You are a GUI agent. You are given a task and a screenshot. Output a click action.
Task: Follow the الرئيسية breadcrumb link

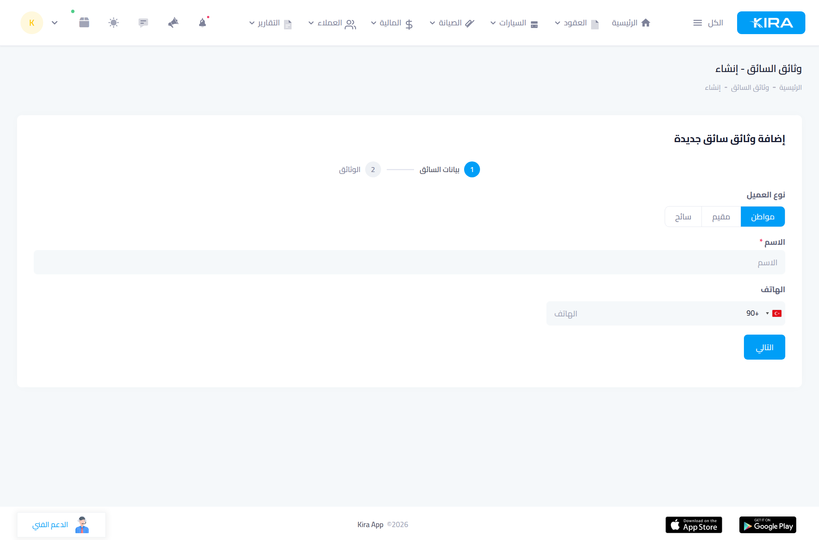[x=790, y=88]
